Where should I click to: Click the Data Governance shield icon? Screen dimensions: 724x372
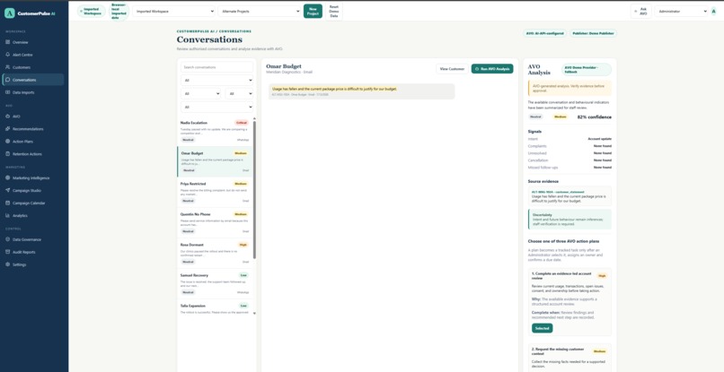pyautogui.click(x=8, y=239)
